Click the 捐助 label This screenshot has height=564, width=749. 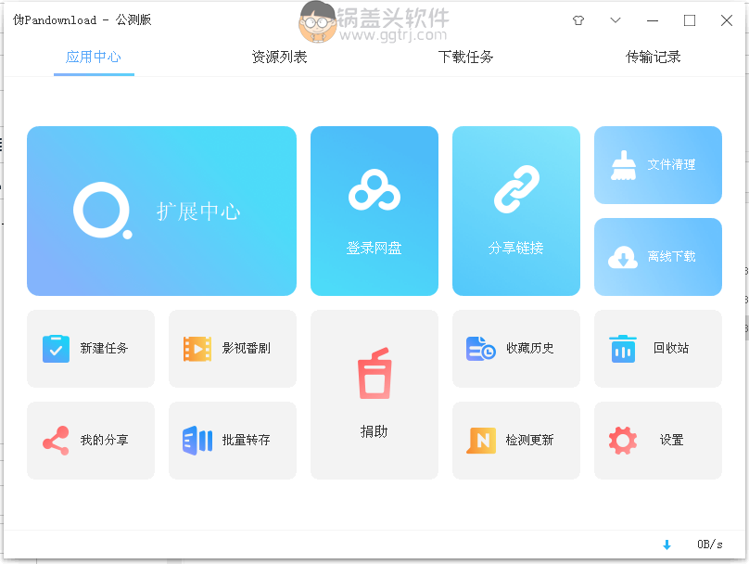pyautogui.click(x=374, y=431)
